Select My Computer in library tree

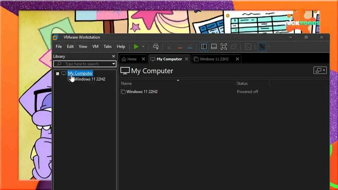[80, 73]
